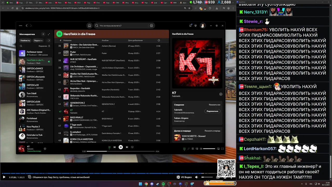This screenshot has width=332, height=187.
Task: Open Portishead artist in library
Action: (35, 119)
